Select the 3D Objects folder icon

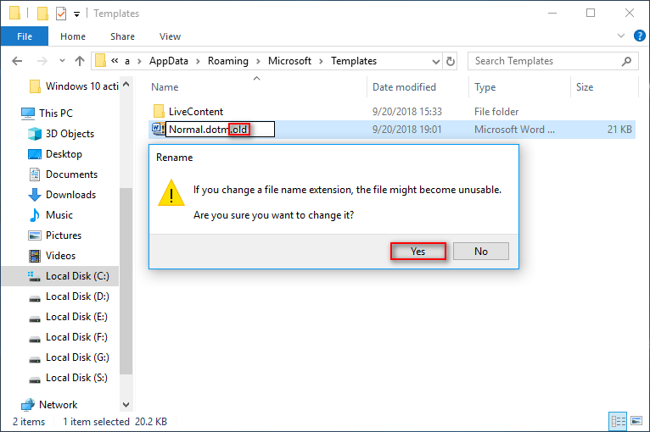pos(35,134)
